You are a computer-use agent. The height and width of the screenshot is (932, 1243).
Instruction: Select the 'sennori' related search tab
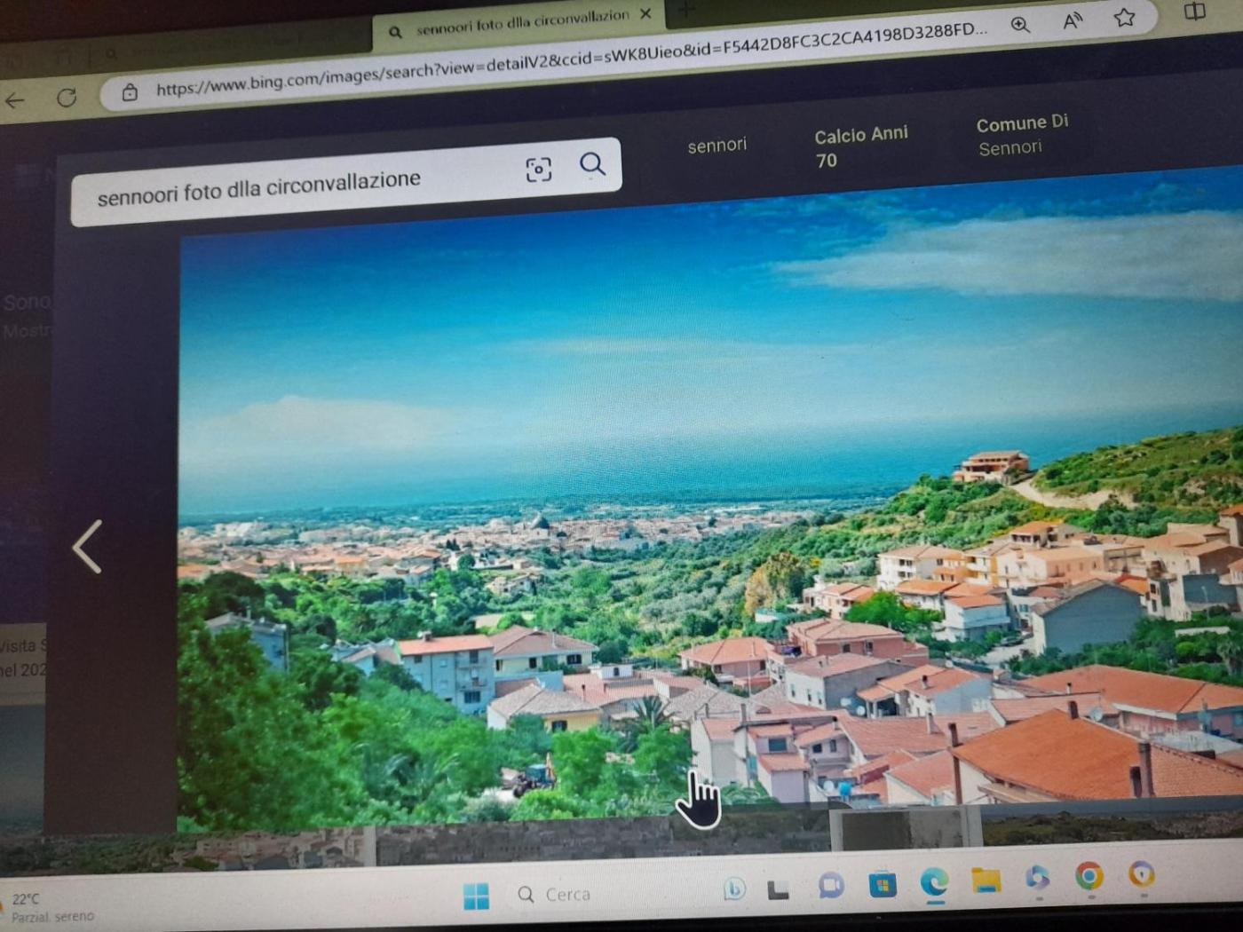point(717,146)
